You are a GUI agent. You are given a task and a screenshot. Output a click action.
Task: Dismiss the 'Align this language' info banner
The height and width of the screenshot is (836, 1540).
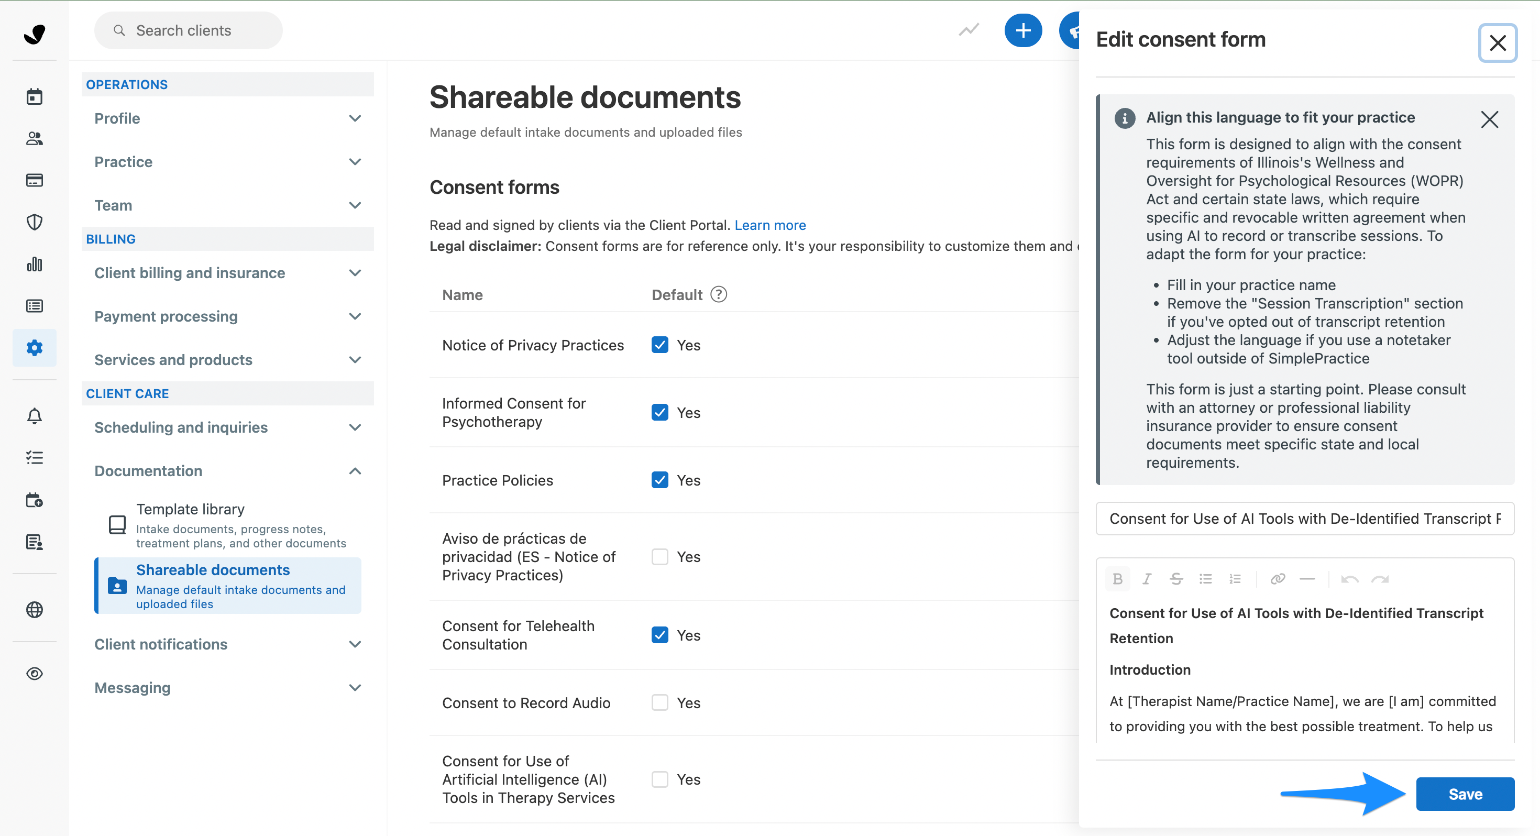point(1489,119)
